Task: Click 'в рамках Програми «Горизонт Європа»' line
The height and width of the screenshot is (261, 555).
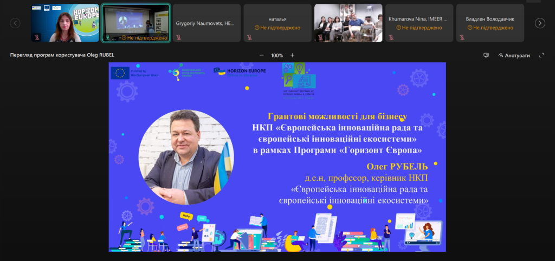Action: coord(338,150)
